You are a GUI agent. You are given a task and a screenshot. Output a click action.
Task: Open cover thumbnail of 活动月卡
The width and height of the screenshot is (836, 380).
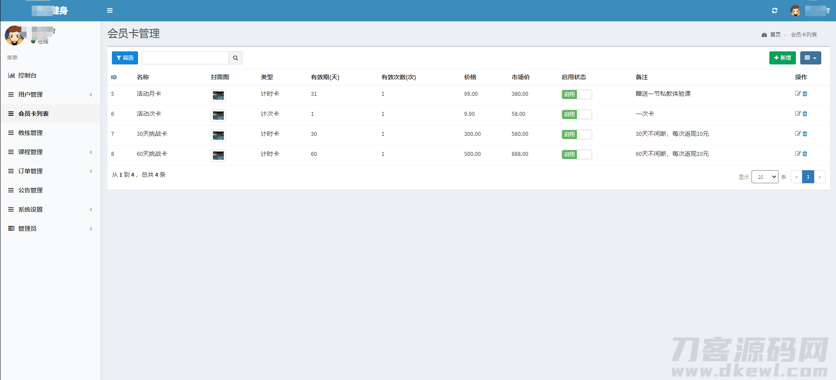tap(218, 95)
